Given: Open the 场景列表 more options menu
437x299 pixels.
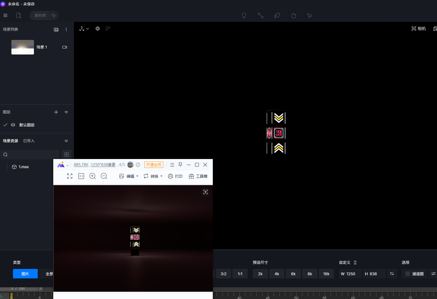Looking at the screenshot, I should [x=66, y=29].
